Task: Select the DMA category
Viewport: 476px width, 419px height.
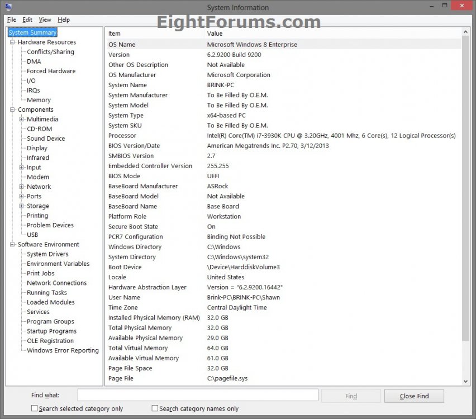Action: click(34, 61)
